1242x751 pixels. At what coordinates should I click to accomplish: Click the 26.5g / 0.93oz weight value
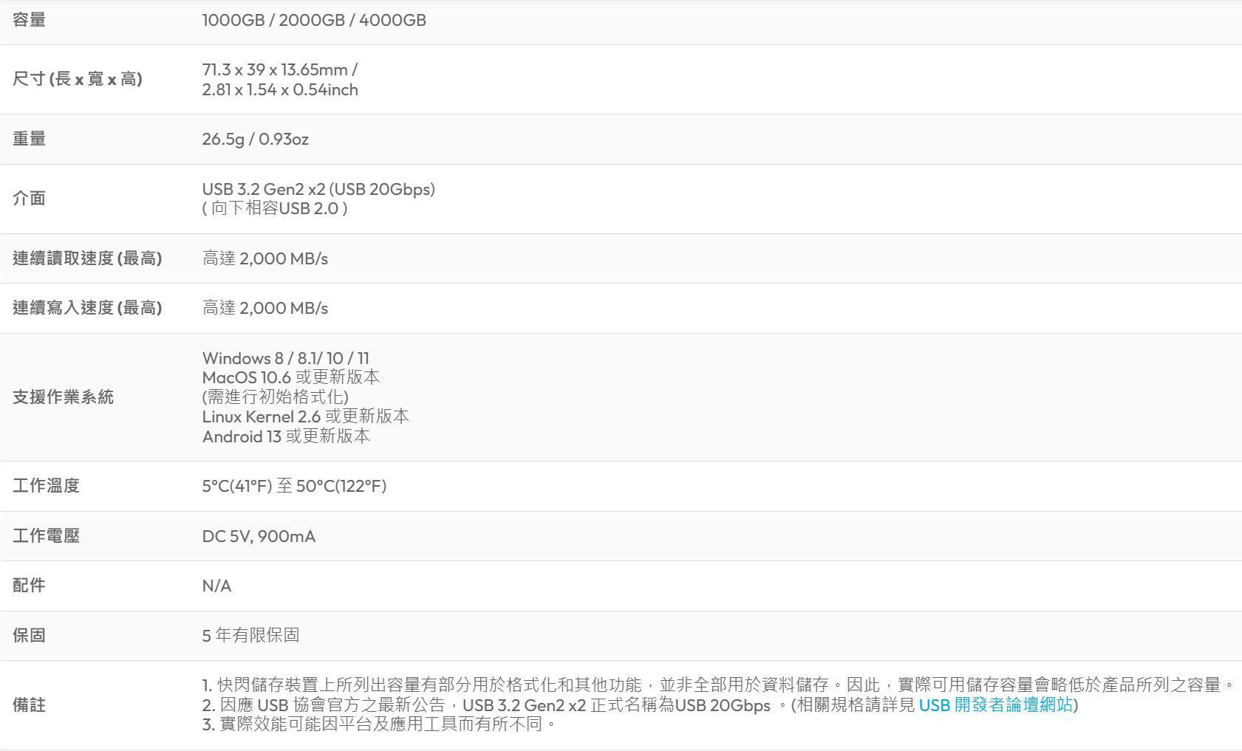pyautogui.click(x=255, y=139)
